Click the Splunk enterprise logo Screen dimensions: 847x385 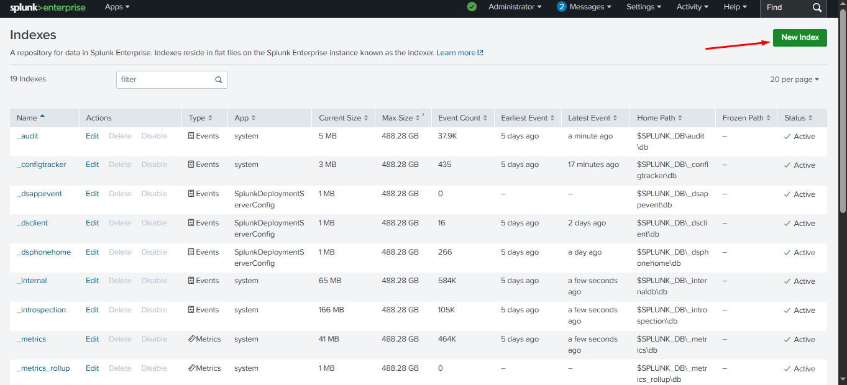[x=47, y=7]
